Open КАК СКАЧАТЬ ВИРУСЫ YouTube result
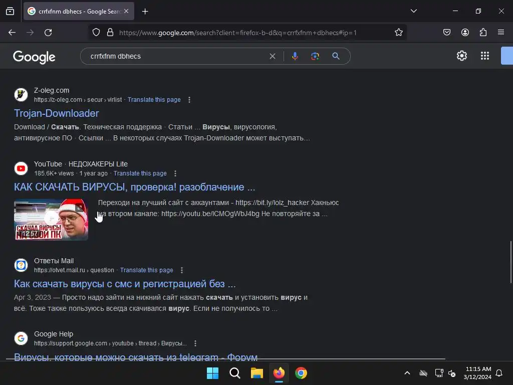The height and width of the screenshot is (385, 513). coord(134,187)
